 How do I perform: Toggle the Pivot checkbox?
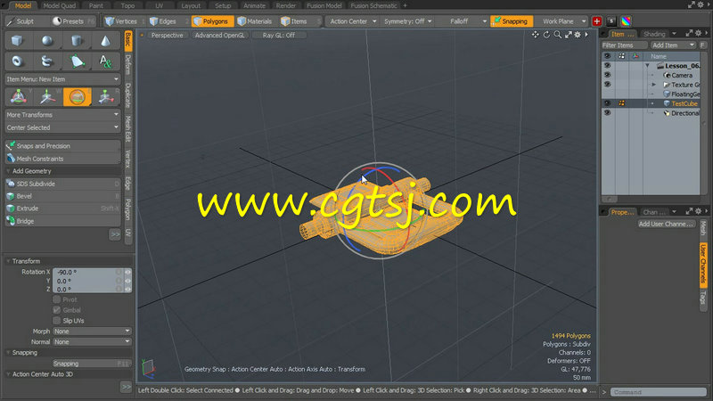tap(57, 299)
